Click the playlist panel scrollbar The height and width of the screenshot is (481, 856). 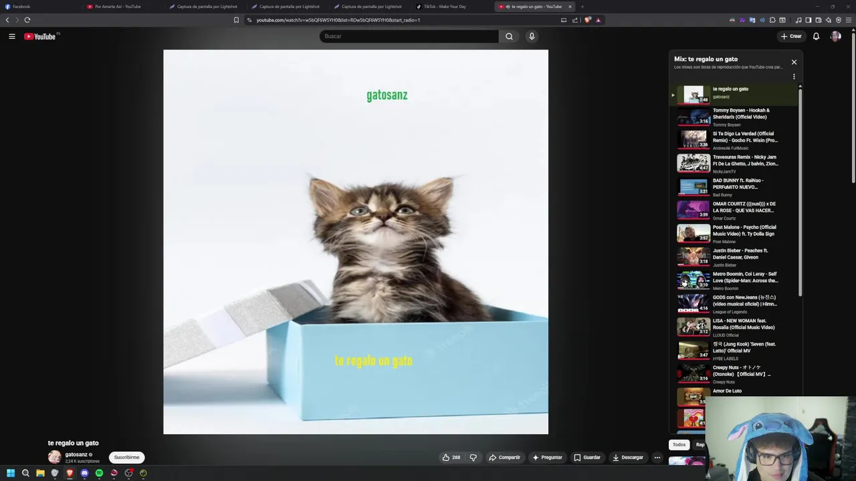click(x=800, y=194)
